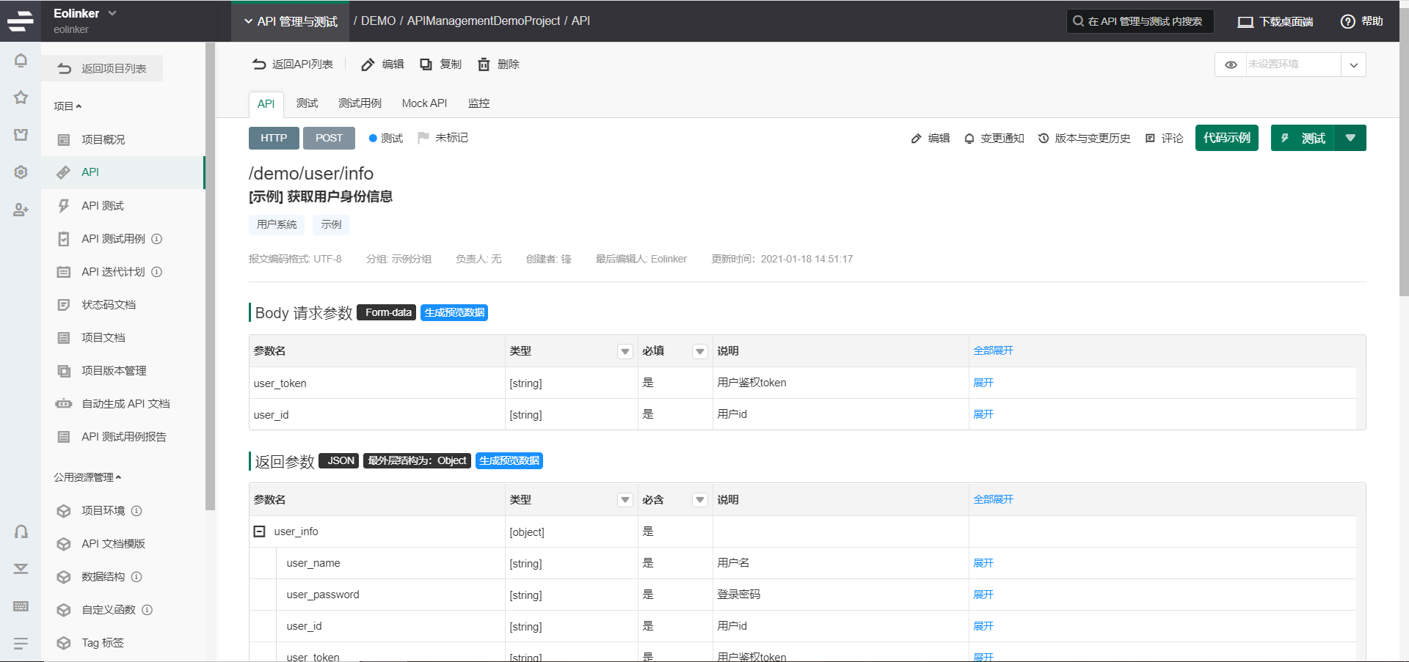Click the help icon labeled 帮助
This screenshot has height=662, width=1409.
click(x=1347, y=21)
